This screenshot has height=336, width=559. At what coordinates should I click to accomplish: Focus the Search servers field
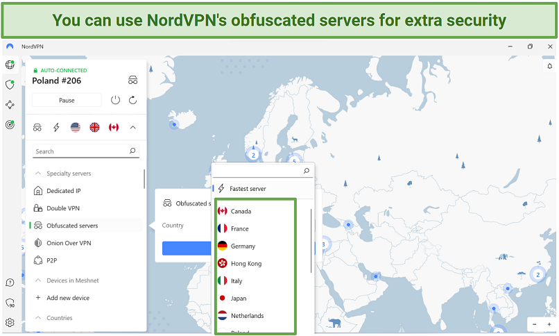click(x=85, y=151)
